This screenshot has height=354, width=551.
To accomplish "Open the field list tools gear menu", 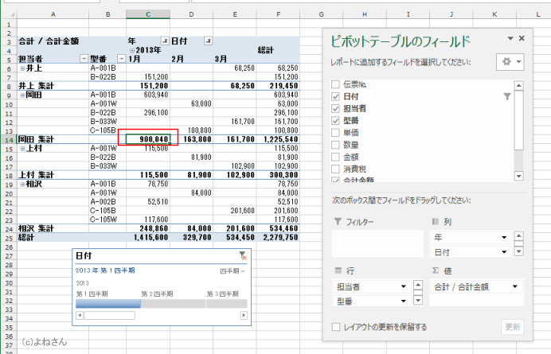I will [x=508, y=62].
